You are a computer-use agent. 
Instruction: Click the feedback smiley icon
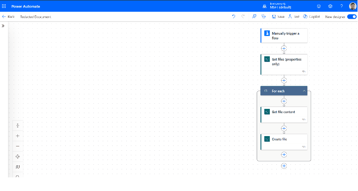coord(319,6)
